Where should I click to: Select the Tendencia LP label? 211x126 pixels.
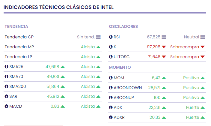[19, 57]
